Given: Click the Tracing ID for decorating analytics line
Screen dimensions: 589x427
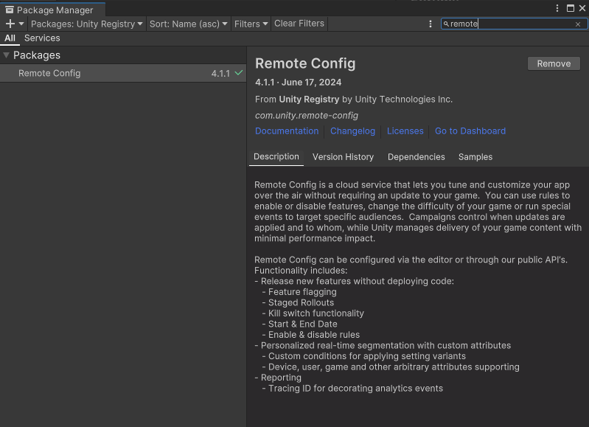Looking at the screenshot, I should tap(352, 389).
